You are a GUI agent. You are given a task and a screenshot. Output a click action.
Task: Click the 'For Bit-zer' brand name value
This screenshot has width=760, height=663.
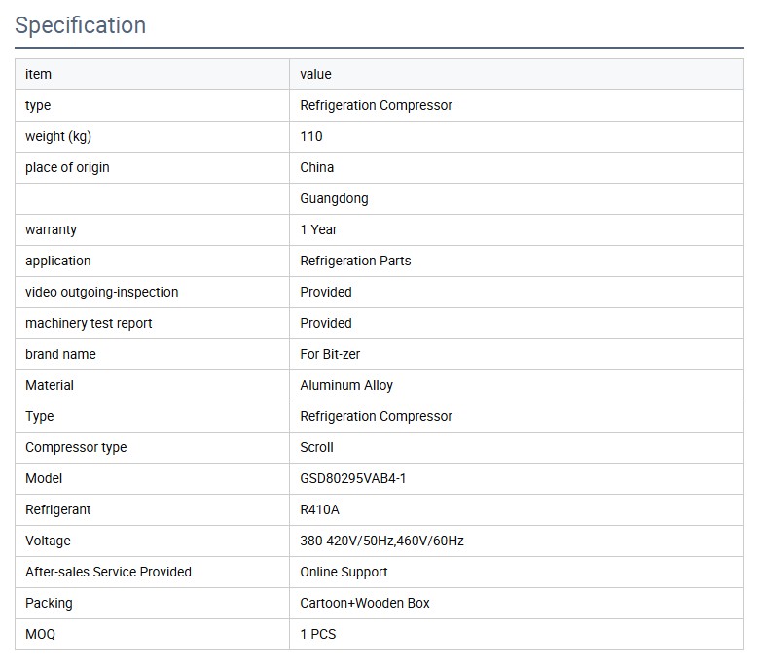(x=330, y=354)
